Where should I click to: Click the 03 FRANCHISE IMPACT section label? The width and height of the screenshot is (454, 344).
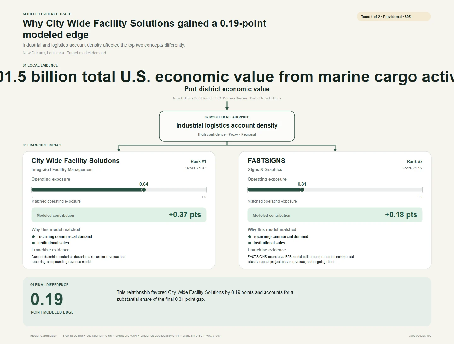pyautogui.click(x=42, y=145)
